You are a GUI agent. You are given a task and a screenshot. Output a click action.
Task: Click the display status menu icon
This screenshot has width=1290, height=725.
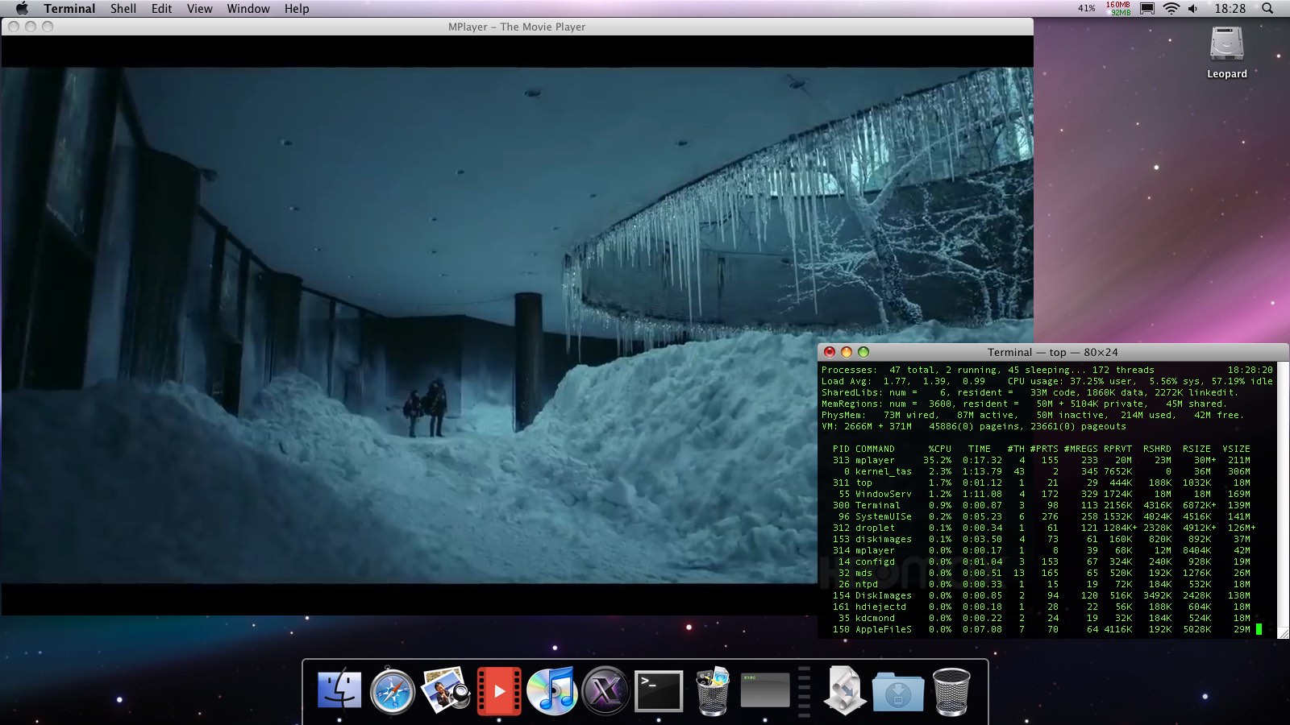[x=1147, y=8]
